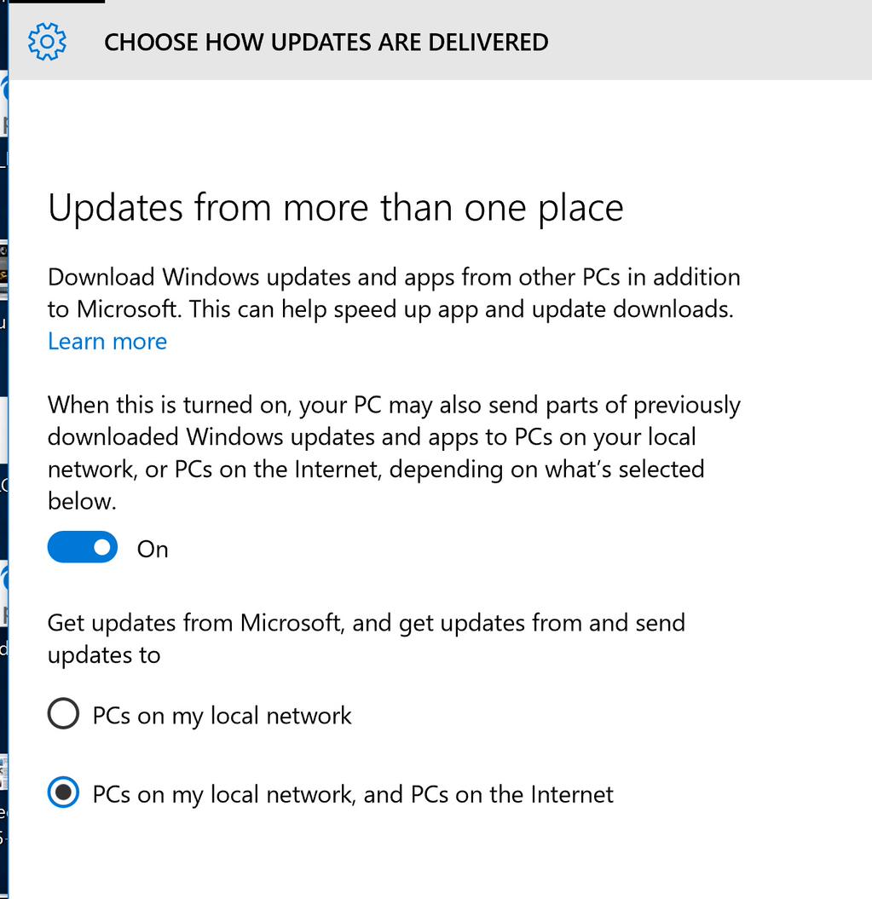The width and height of the screenshot is (872, 899).
Task: Click the white knob on the blue toggle
Action: tap(102, 548)
